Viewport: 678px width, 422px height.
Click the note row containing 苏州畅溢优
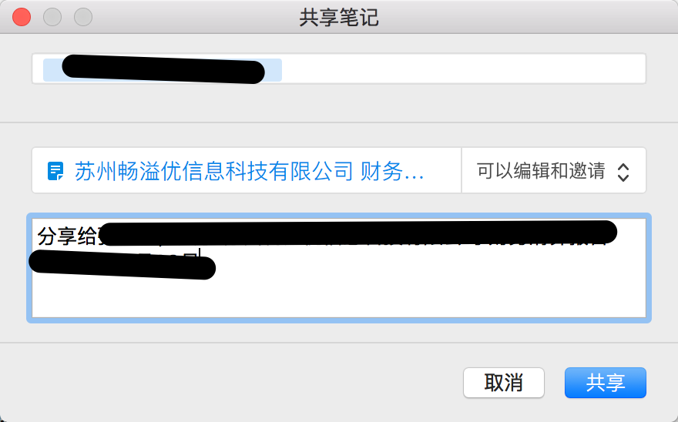[x=247, y=170]
